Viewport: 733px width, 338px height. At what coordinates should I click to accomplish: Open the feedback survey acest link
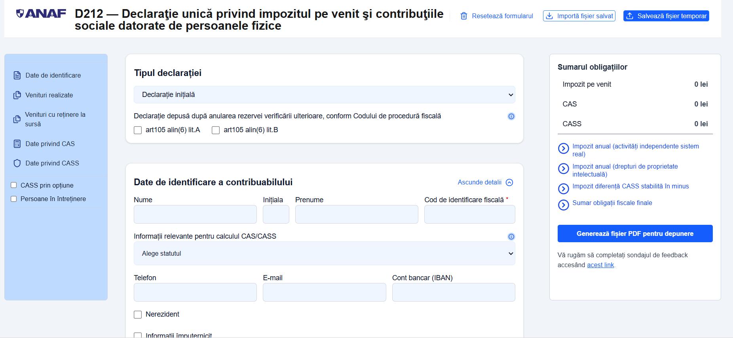[600, 265]
